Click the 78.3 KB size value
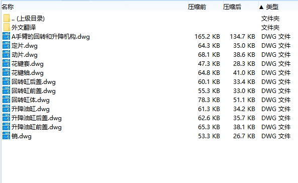298x183 pixels. (x=209, y=100)
